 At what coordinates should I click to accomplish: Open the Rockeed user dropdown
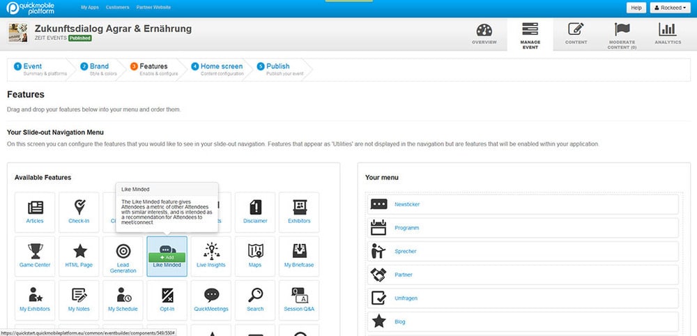670,8
